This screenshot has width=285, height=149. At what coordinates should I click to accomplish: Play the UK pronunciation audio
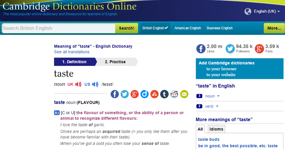click(x=78, y=84)
